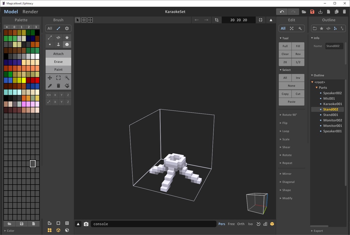The height and width of the screenshot is (235, 350).
Task: Click the undo arrow icon
Action: (282, 12)
